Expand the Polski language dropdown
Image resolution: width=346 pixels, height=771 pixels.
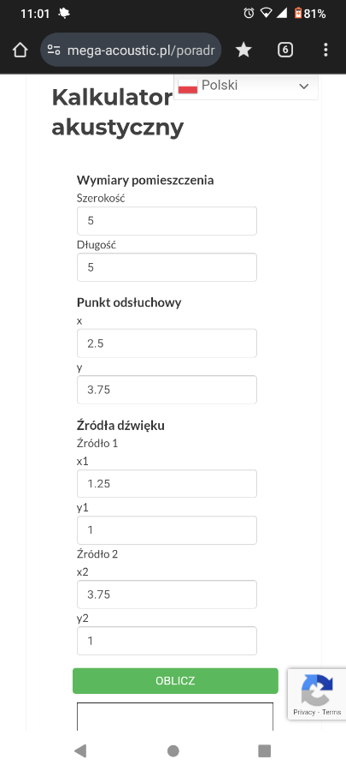(x=246, y=87)
